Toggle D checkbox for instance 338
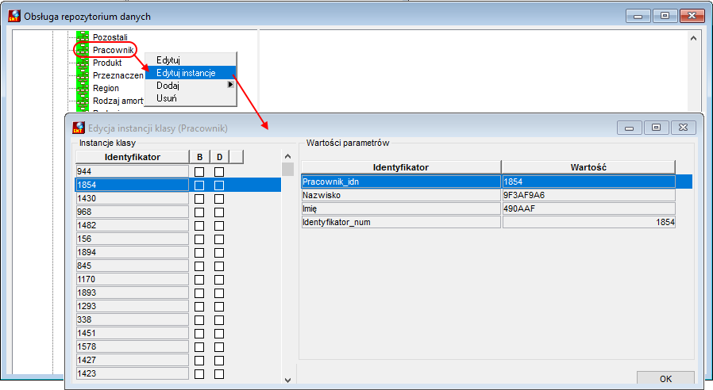The image size is (713, 390). [219, 320]
